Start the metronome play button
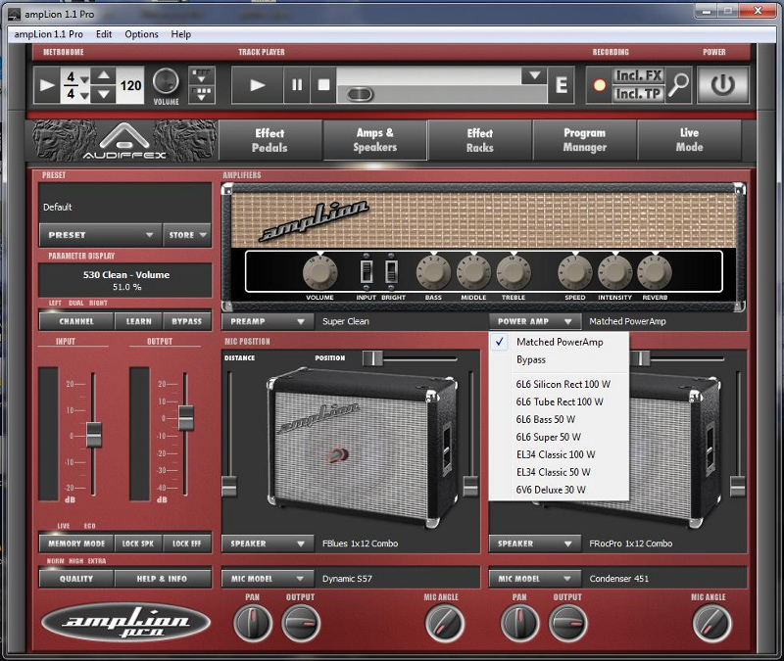This screenshot has height=661, width=784. click(x=47, y=85)
